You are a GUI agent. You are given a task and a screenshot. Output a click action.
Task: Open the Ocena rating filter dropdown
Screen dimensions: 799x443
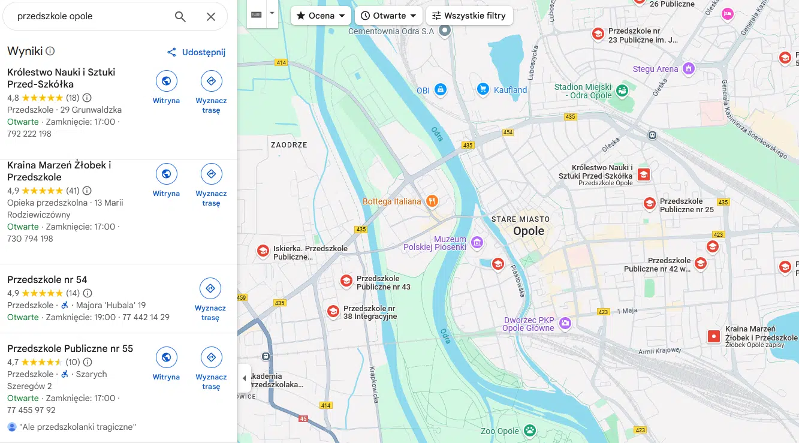point(321,16)
